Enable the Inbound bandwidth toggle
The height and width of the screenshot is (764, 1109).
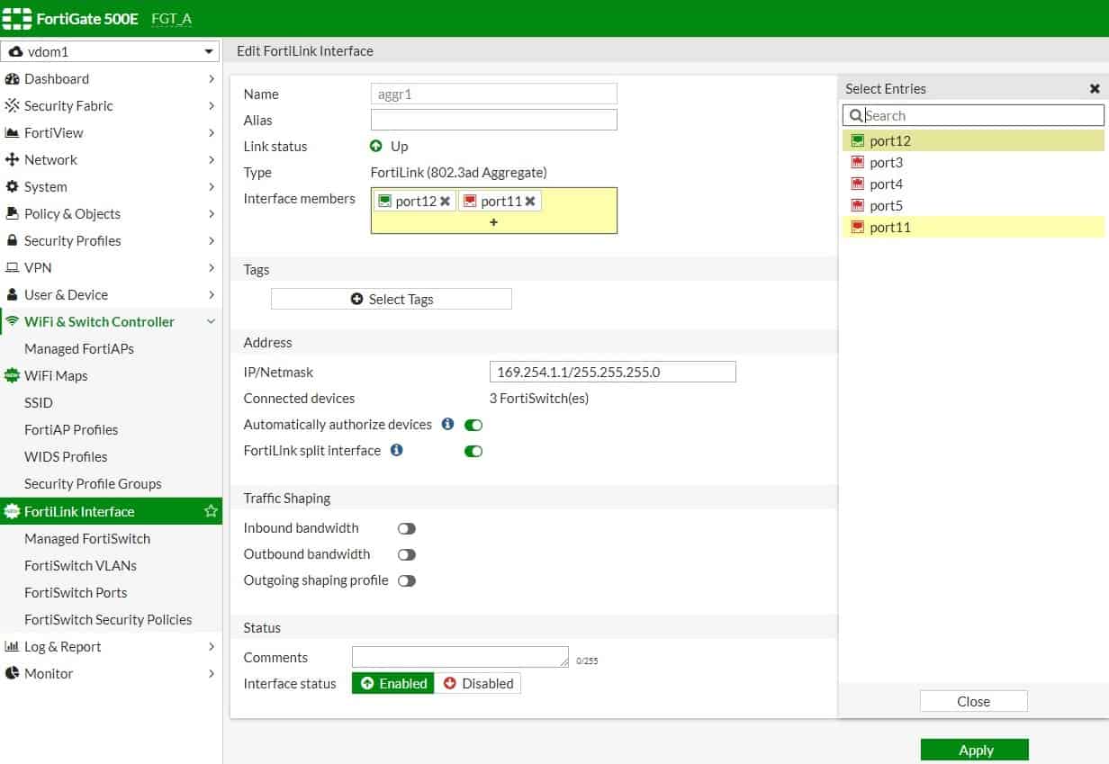[407, 529]
